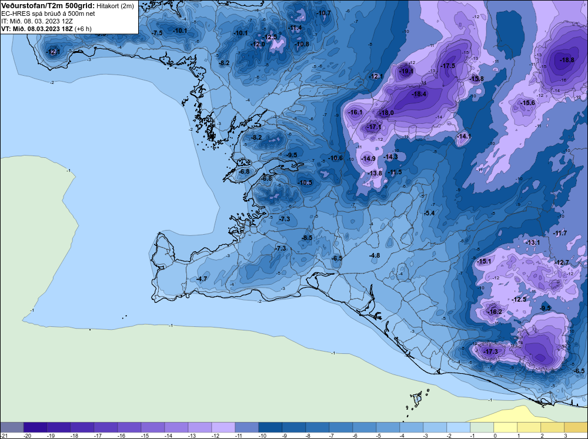Click the 'VT: Mið. 08.03.2023 18Z' line
Screen dimensions: 588x439
coord(37,29)
